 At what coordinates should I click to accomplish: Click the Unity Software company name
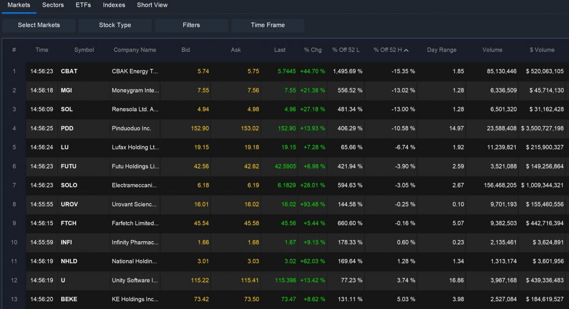point(135,280)
